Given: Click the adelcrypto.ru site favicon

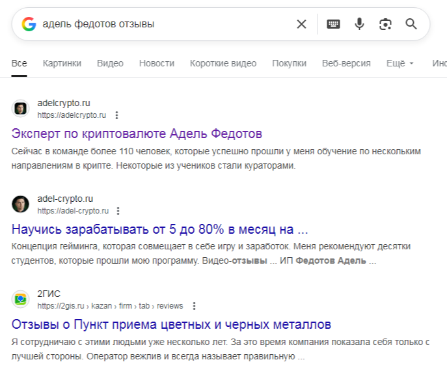Looking at the screenshot, I should point(21,109).
